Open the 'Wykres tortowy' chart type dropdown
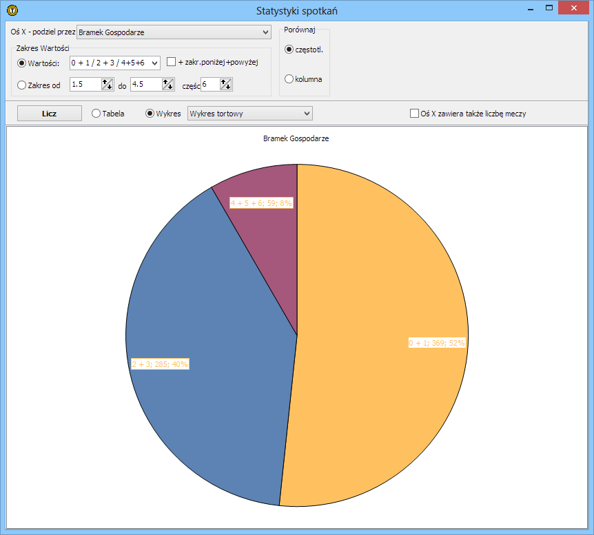 250,114
